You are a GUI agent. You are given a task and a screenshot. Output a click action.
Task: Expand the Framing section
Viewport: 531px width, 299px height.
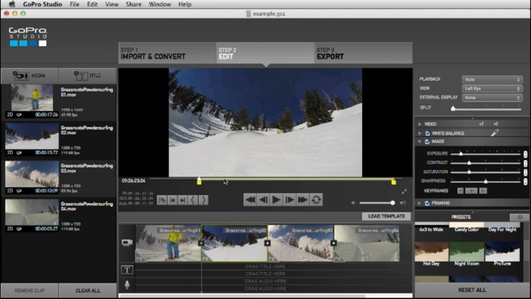coord(420,203)
